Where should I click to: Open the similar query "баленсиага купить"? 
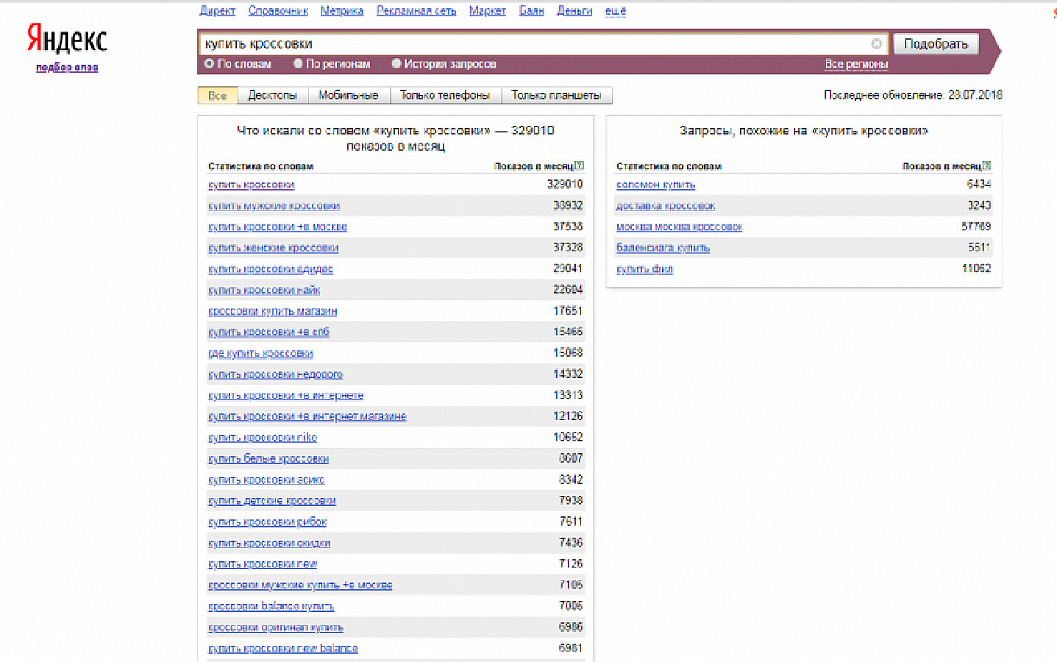tap(663, 248)
